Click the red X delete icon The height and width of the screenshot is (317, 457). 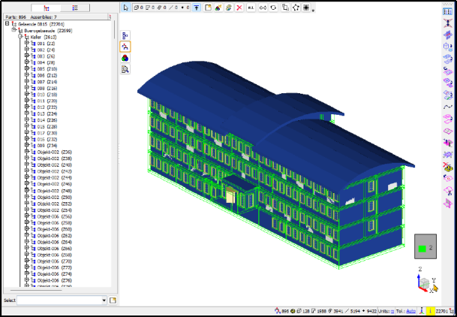[239, 7]
